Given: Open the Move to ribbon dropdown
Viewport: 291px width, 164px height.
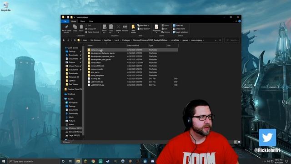Looking at the screenshot, I should (x=104, y=29).
